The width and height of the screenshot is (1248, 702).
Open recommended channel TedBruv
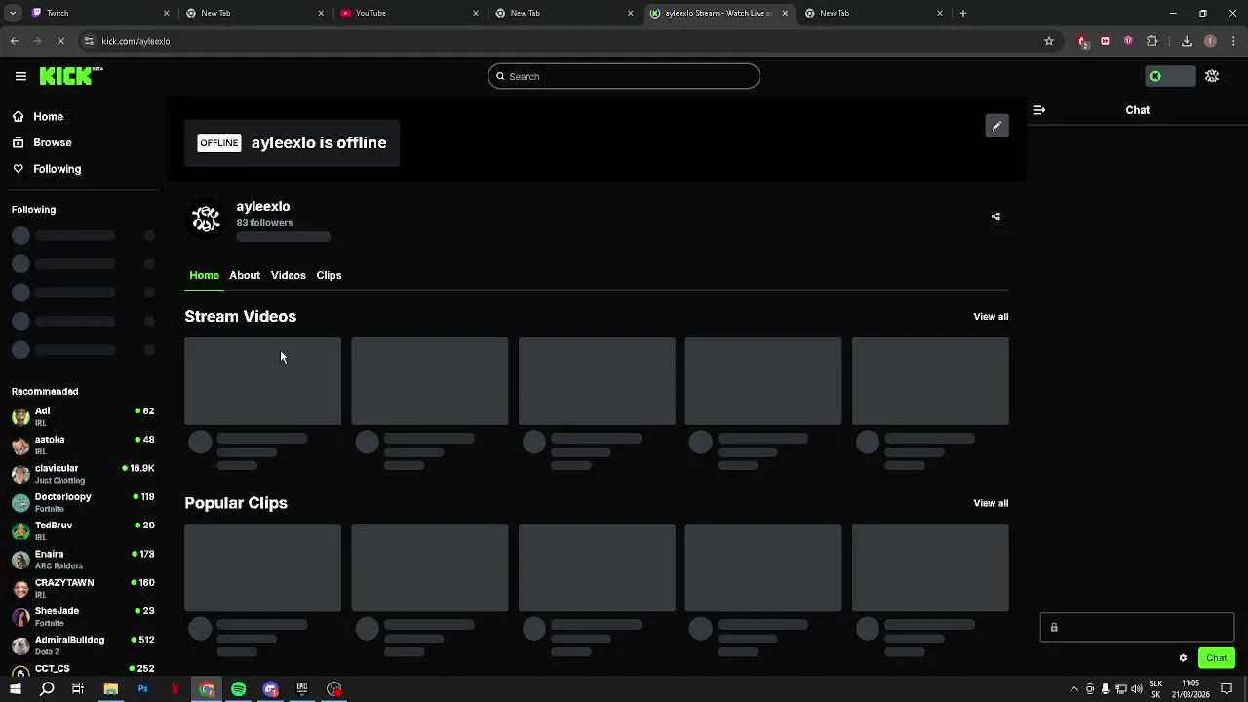[83, 531]
